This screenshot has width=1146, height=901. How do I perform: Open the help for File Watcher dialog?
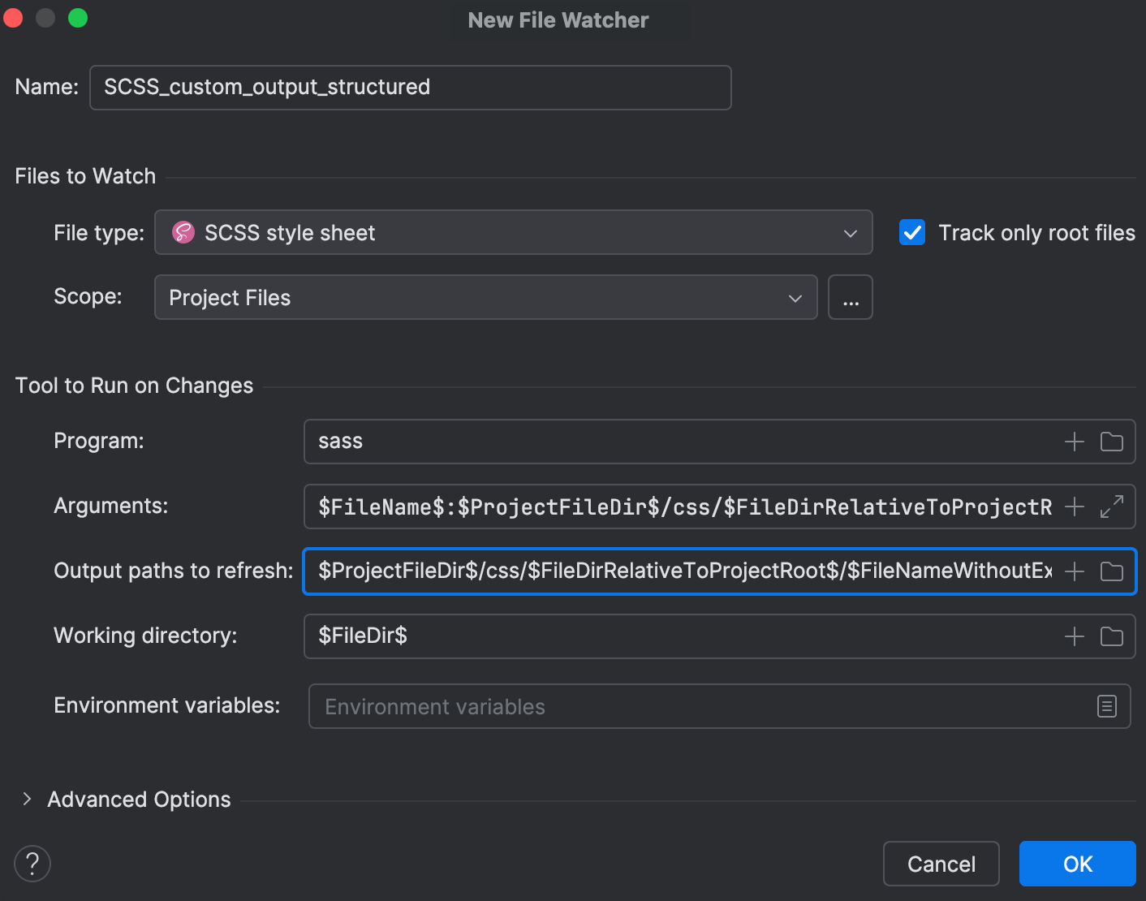tap(32, 863)
